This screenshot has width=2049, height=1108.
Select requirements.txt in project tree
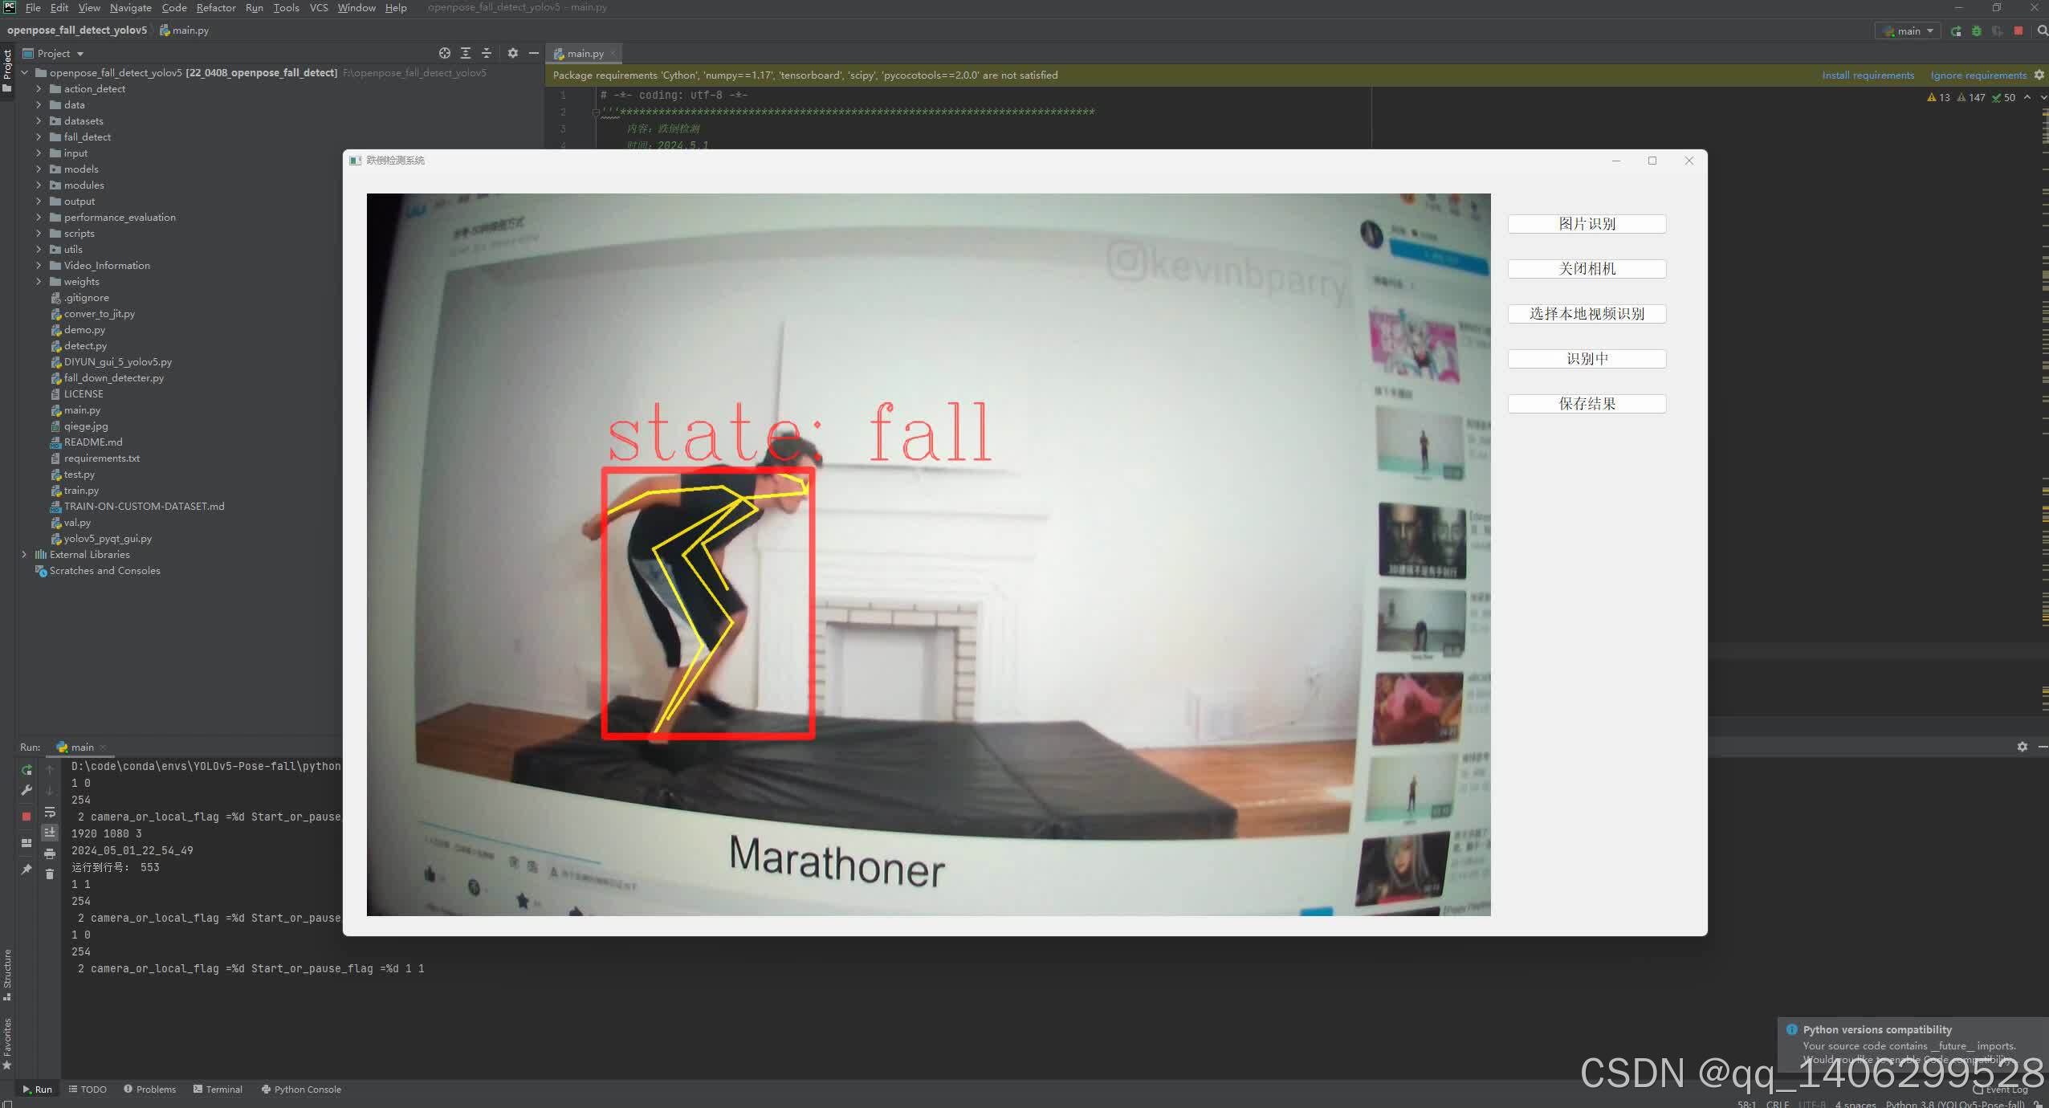click(101, 458)
